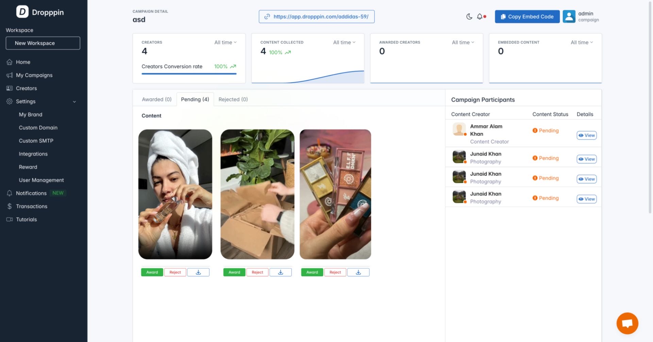
Task: Open Transactions from the sidebar
Action: point(32,206)
